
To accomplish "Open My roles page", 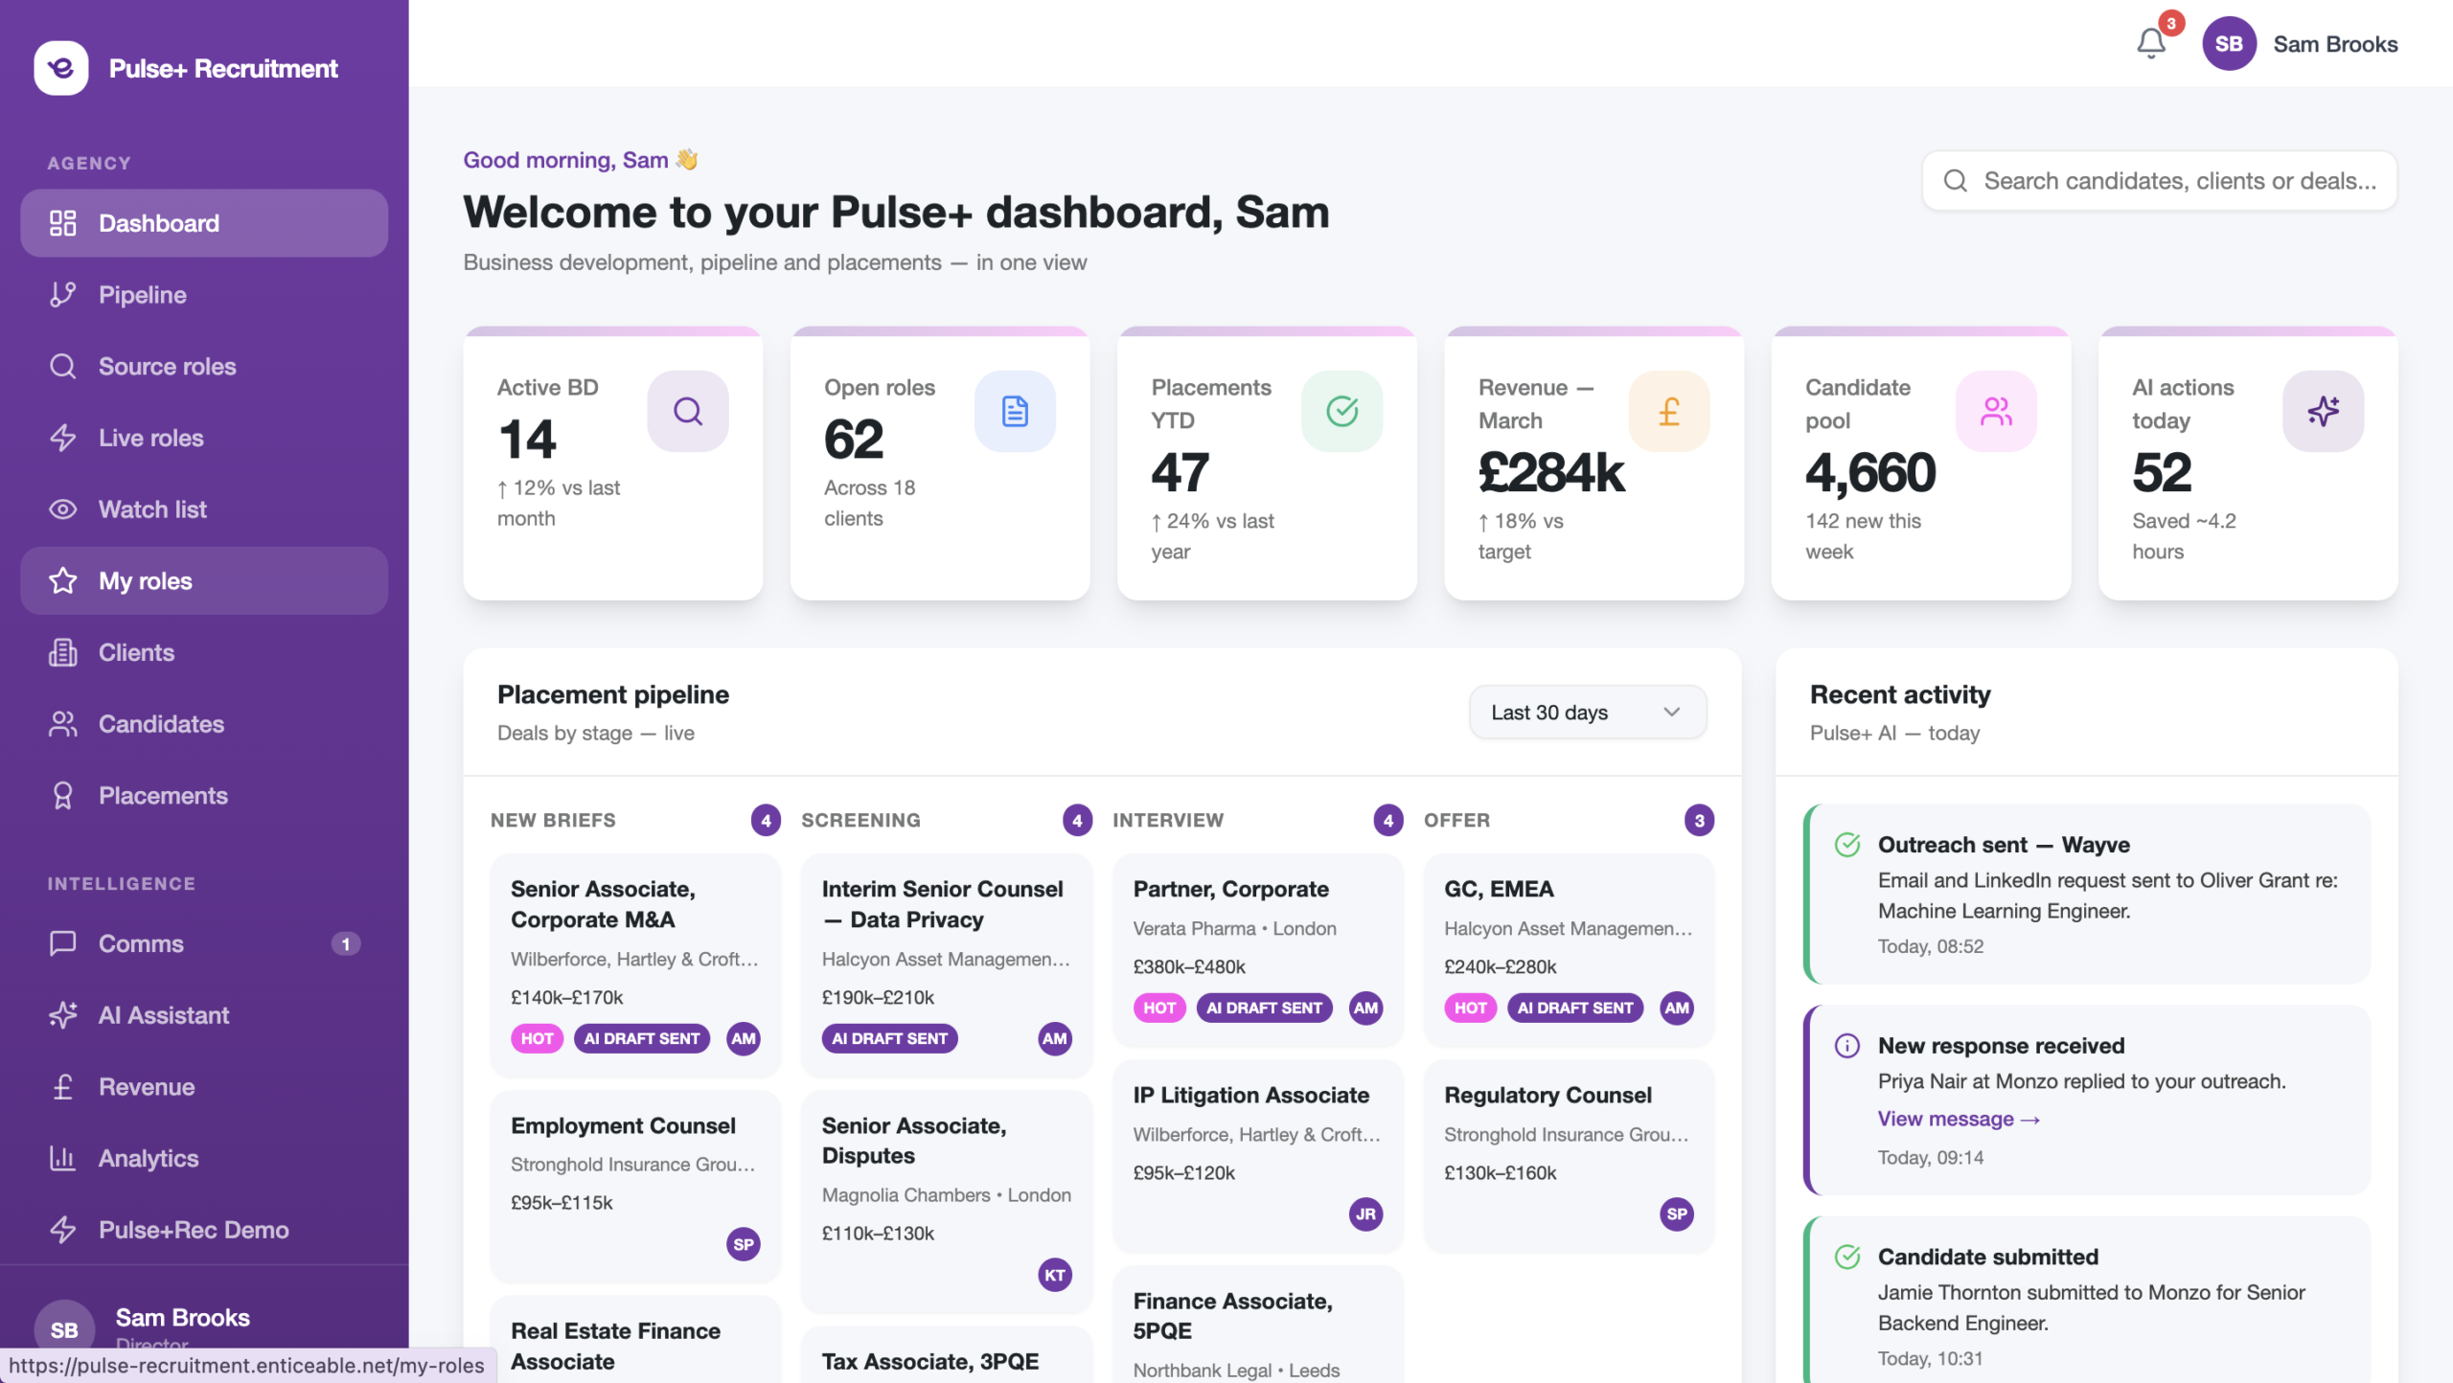I will pyautogui.click(x=204, y=581).
